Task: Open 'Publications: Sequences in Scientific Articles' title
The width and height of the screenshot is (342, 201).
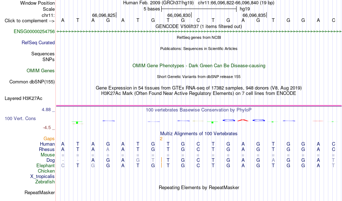Action: [199, 49]
